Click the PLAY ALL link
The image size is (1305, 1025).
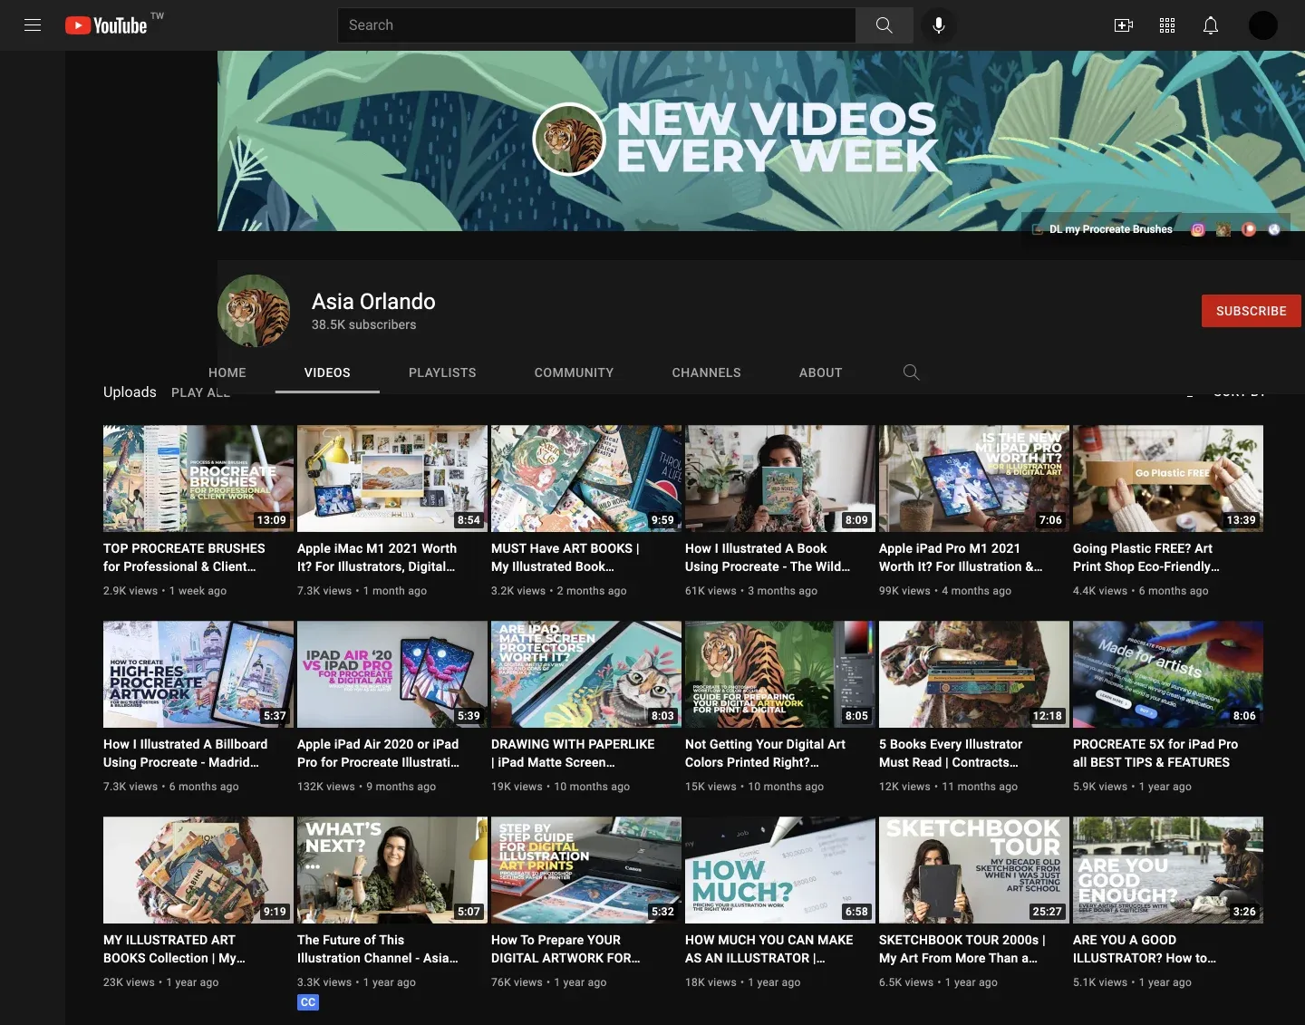(200, 392)
